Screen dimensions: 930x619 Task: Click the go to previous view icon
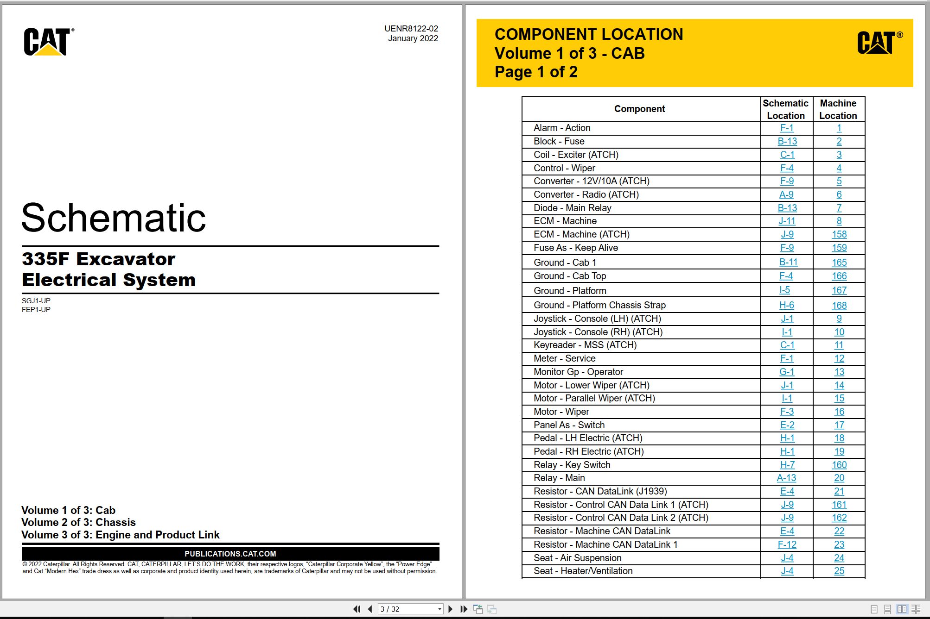[478, 609]
